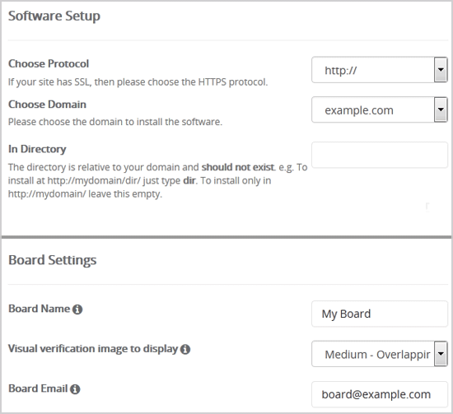The width and height of the screenshot is (453, 414).
Task: Click the Board Settings section heading
Action: coord(52,260)
